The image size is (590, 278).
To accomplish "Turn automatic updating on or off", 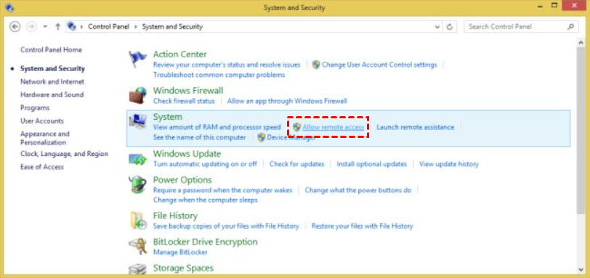I will 205,164.
